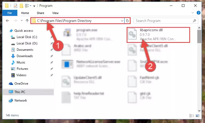Click scrollbar up arrow in file list
Image resolution: width=205 pixels, height=123 pixels.
(199, 28)
